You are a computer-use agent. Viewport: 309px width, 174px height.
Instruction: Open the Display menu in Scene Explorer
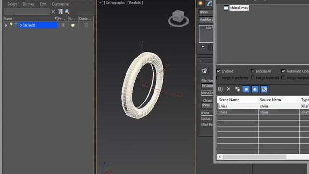(x=28, y=4)
